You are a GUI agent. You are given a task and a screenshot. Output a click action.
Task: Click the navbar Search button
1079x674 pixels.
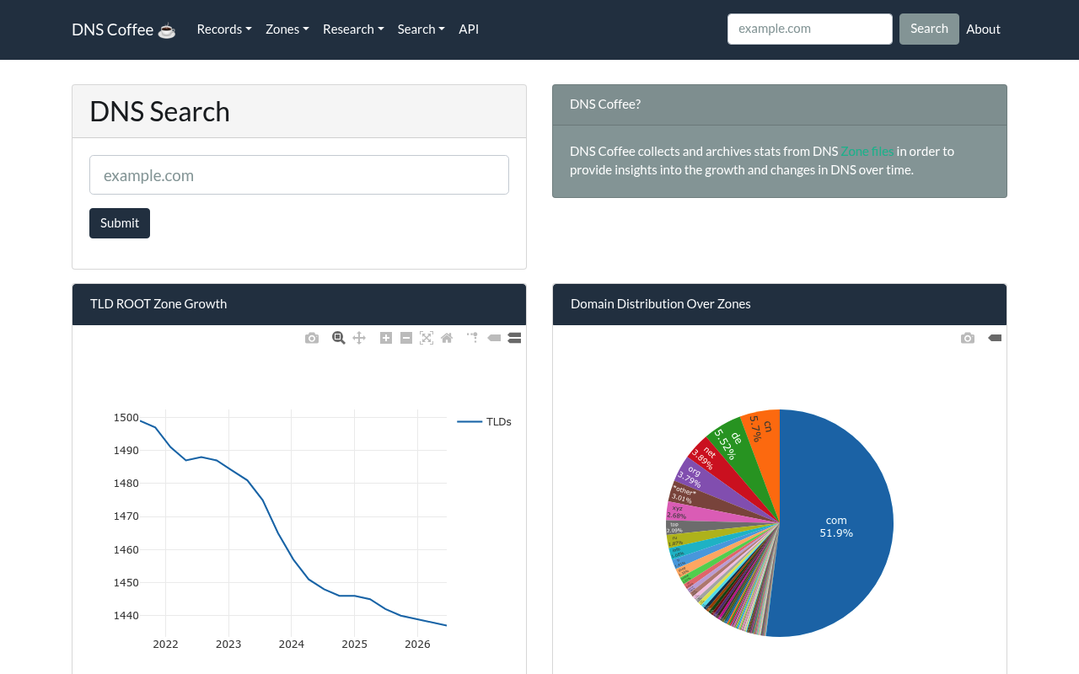coord(929,29)
